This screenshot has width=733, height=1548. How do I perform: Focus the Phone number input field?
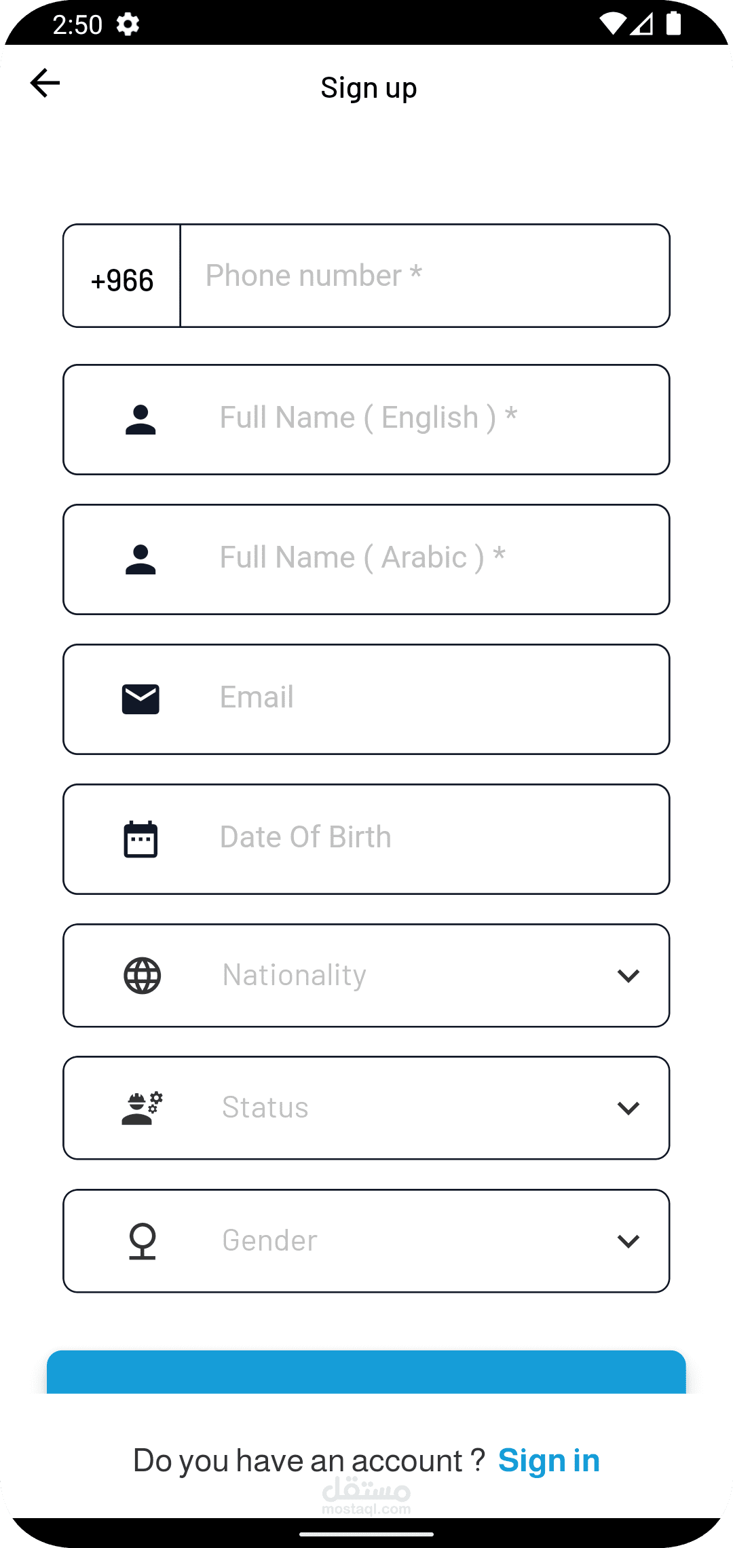[424, 276]
